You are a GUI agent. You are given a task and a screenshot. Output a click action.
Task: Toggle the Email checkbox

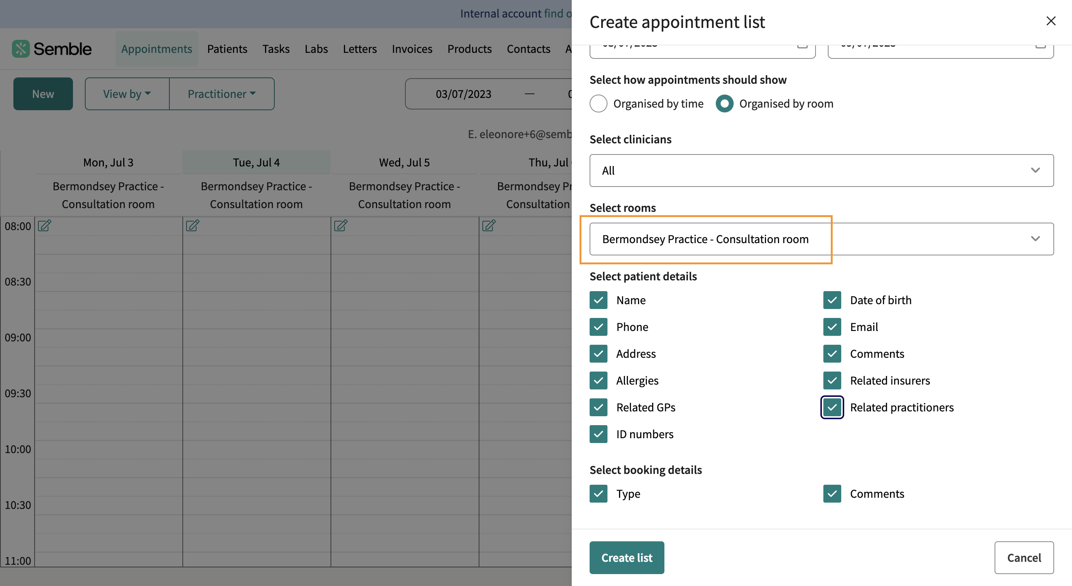[832, 327]
